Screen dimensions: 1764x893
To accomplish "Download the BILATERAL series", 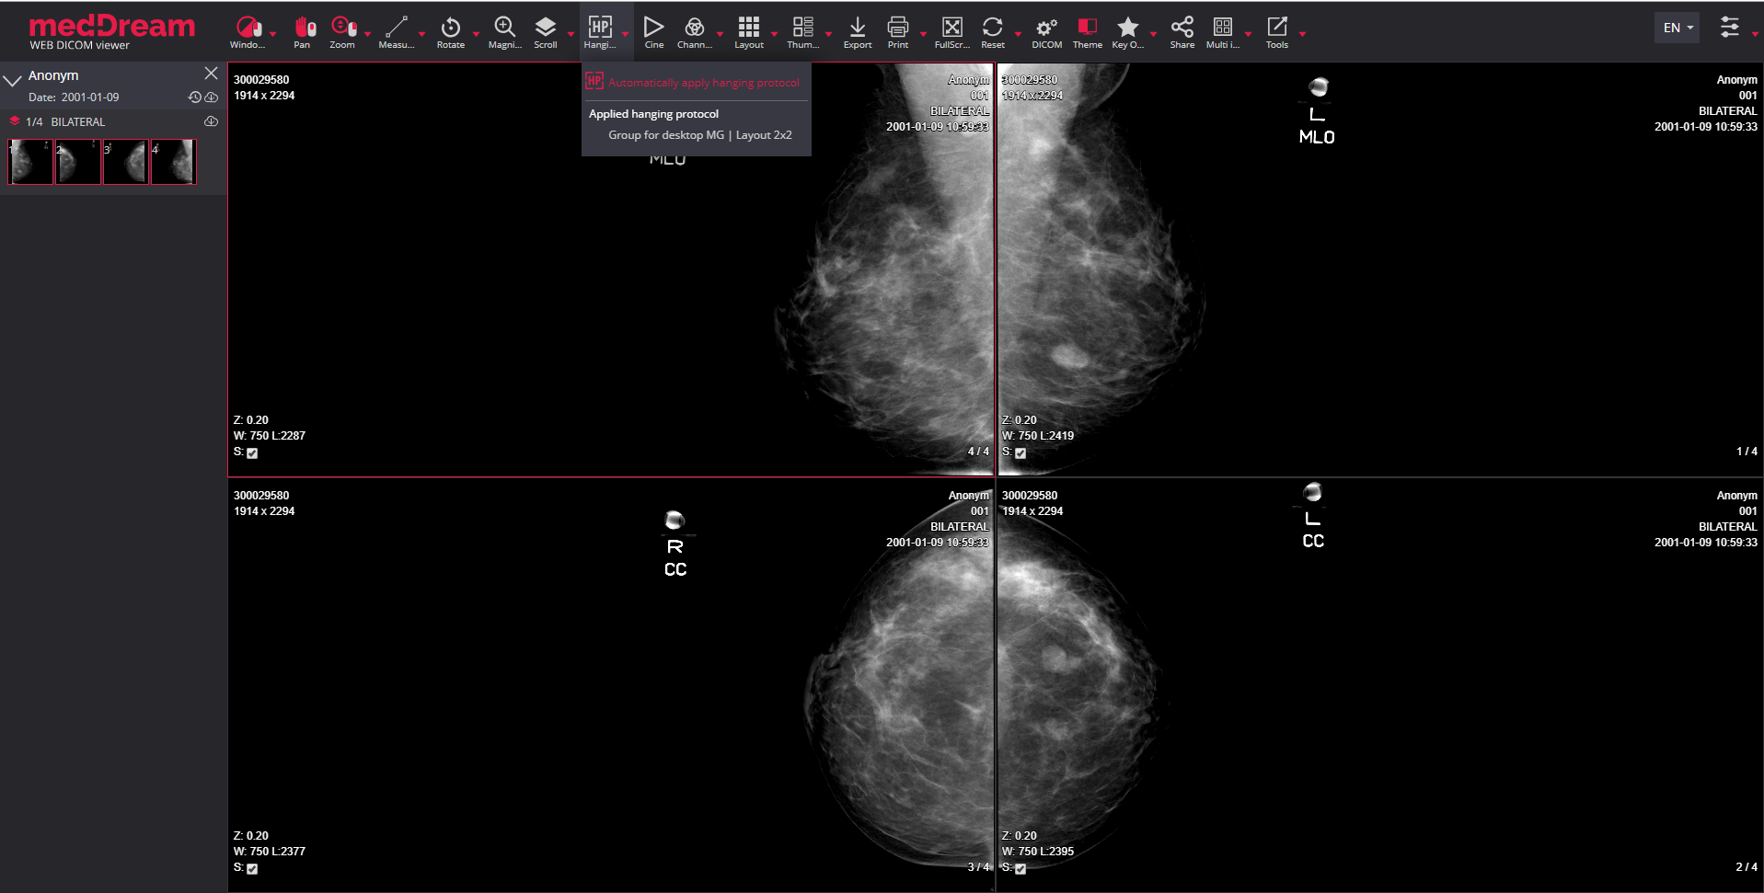I will (x=212, y=121).
